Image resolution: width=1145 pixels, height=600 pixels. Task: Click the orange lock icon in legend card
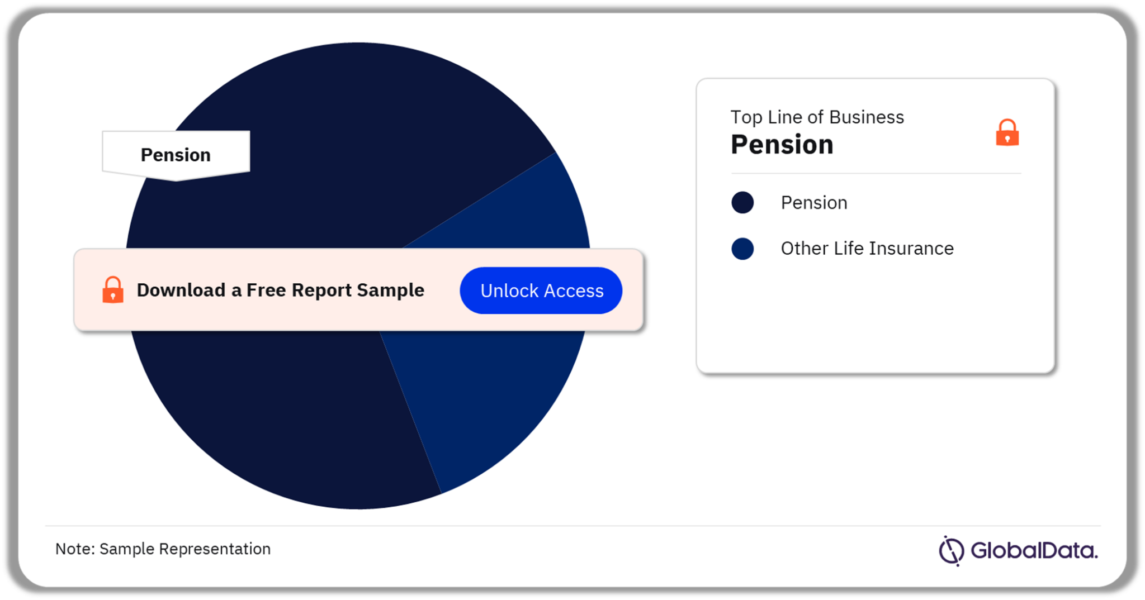pos(1007,132)
